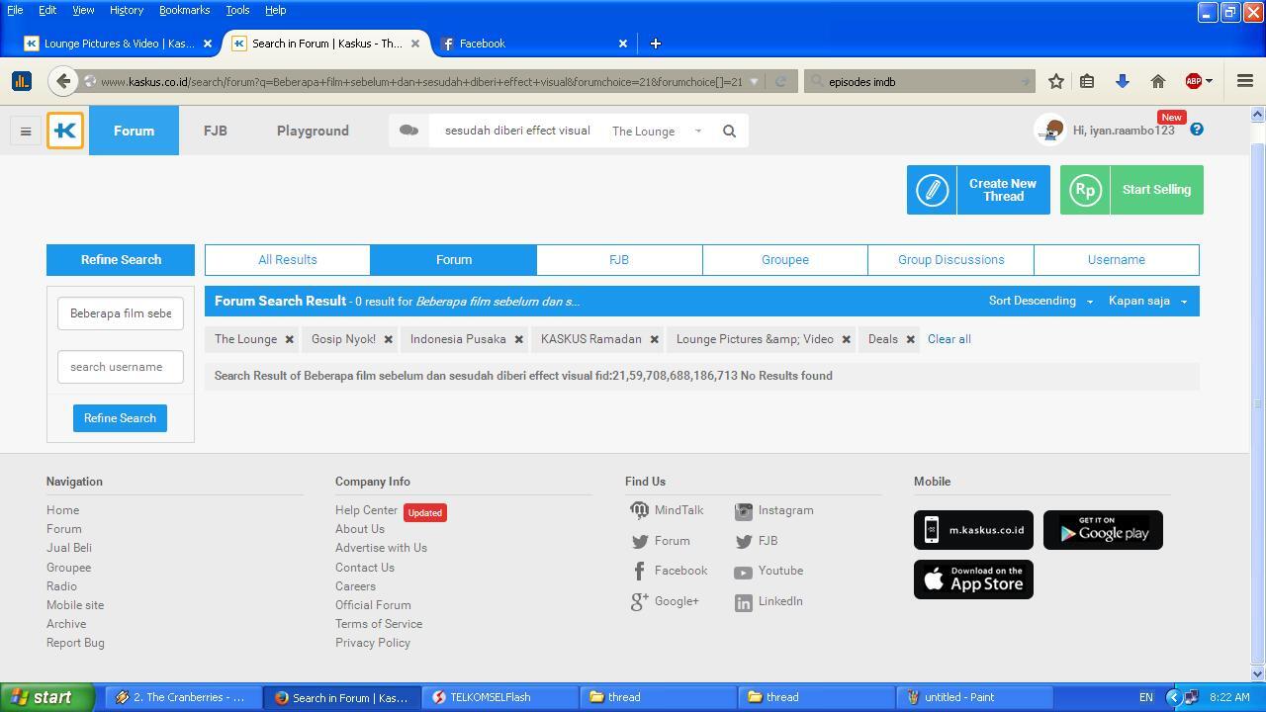Click the Adblock Plus icon
1266x712 pixels.
point(1194,81)
